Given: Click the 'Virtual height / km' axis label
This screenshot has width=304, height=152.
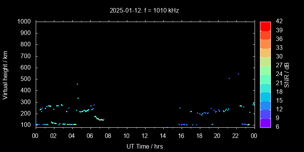Looking at the screenshot, I should [5, 75].
